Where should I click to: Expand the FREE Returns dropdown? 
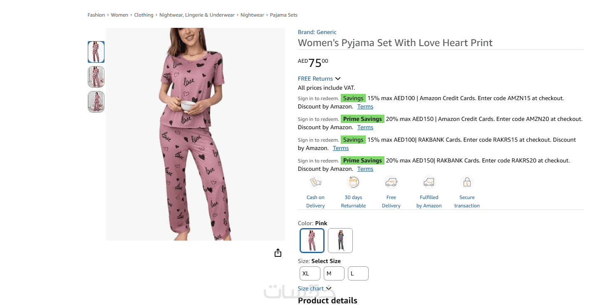point(319,79)
